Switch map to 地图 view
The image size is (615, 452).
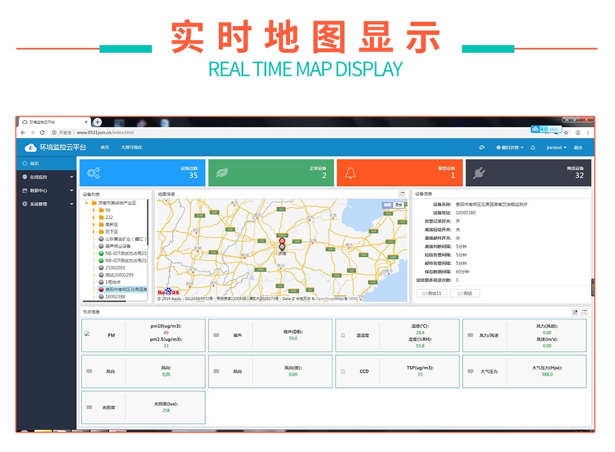[387, 205]
